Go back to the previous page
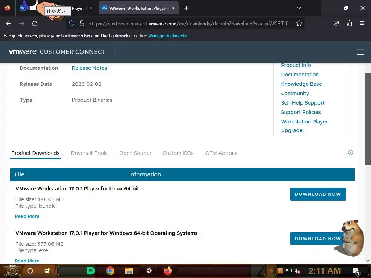This screenshot has width=371, height=278. tap(9, 24)
